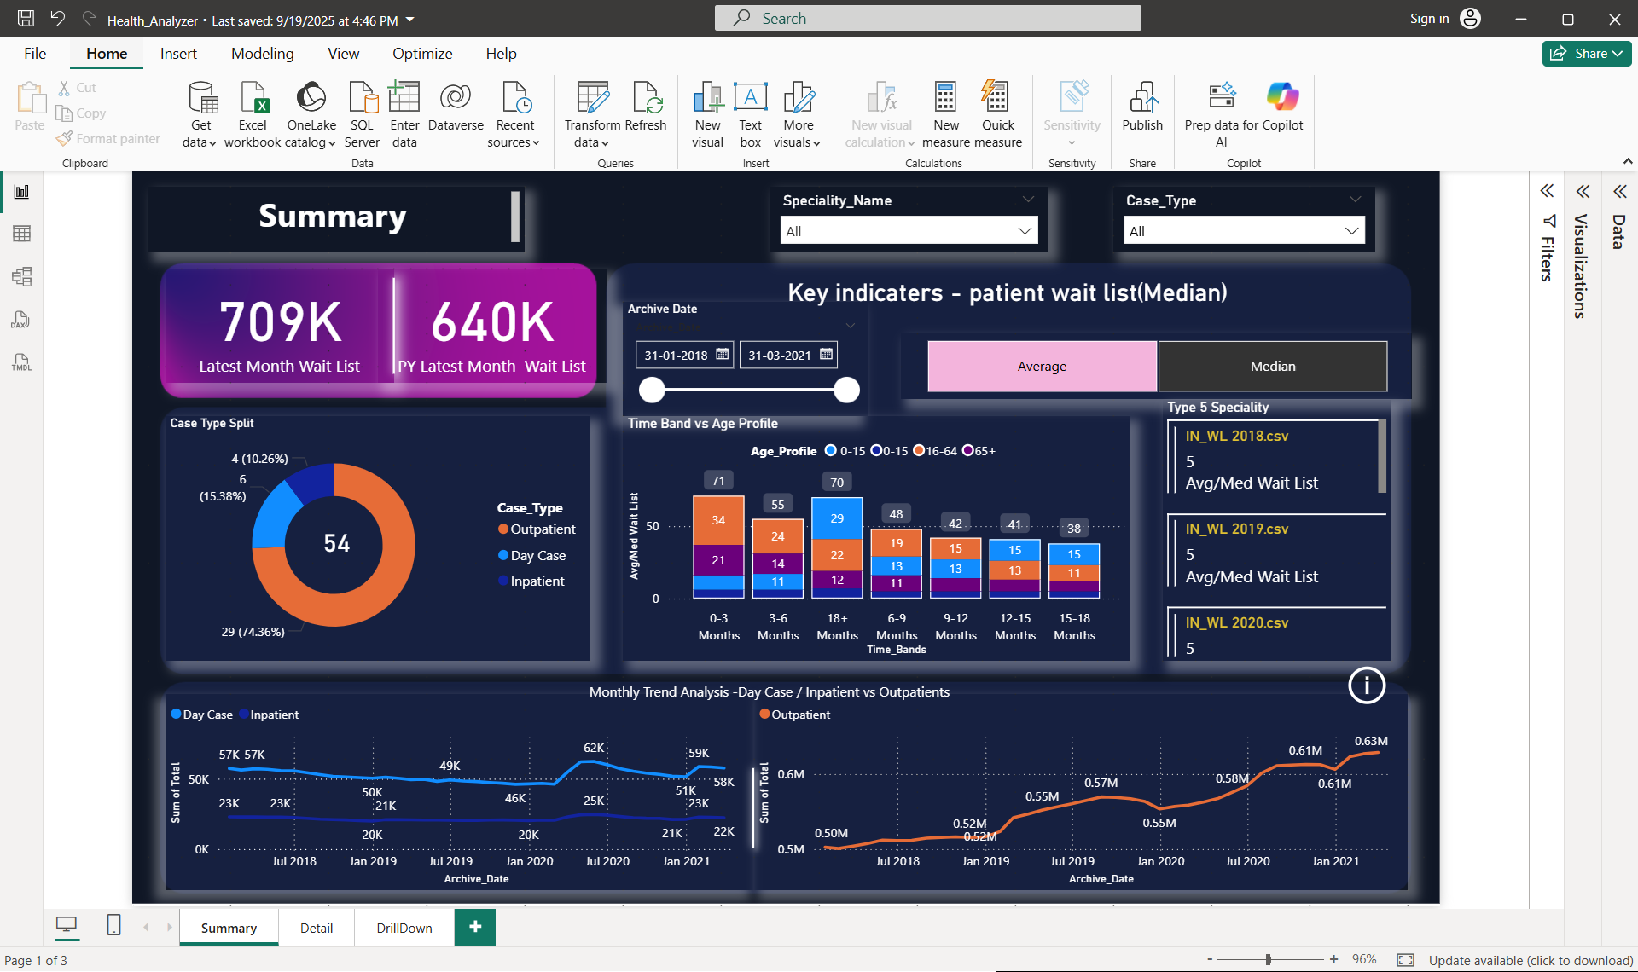Switch to the Detail page tab

317,928
